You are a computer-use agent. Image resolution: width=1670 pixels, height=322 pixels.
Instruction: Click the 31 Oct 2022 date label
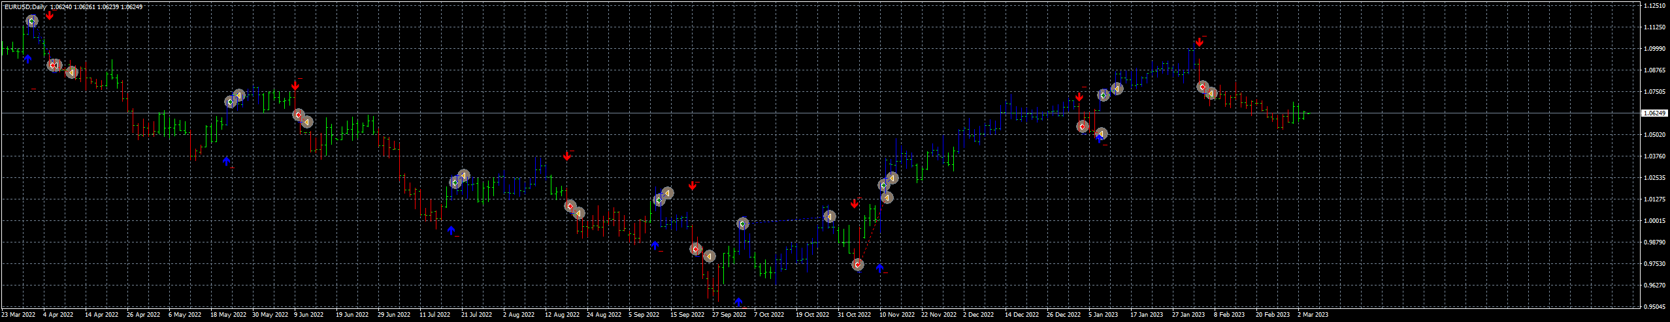(x=854, y=315)
